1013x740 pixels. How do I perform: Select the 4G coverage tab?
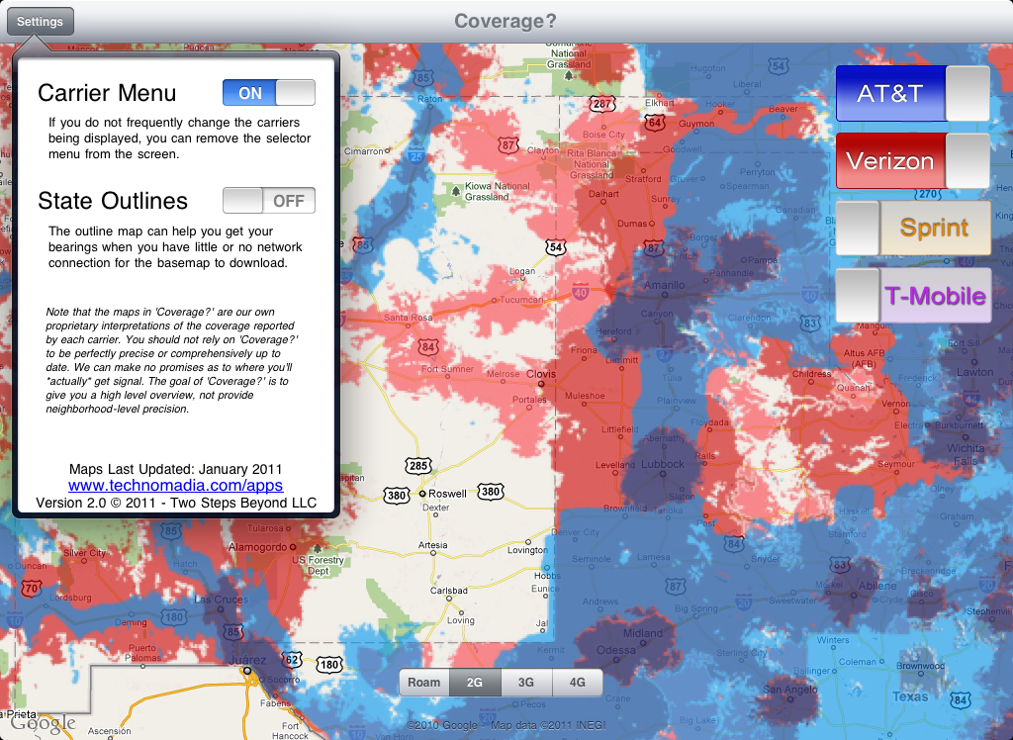click(x=576, y=682)
